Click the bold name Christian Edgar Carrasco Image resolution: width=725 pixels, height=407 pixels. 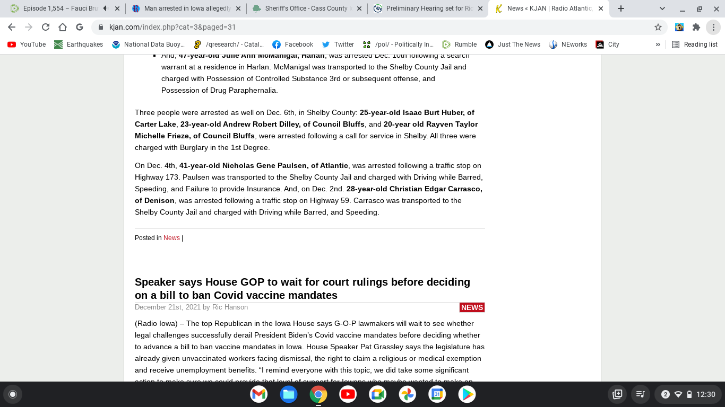[x=415, y=189]
